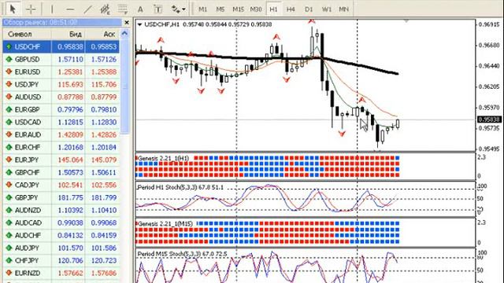Click the Market Watch scroll-up arrow
504x283 pixels.
tap(124, 33)
